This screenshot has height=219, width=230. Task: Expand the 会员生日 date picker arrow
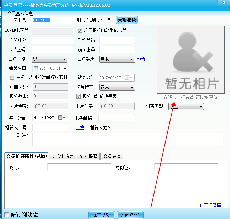(x=65, y=68)
